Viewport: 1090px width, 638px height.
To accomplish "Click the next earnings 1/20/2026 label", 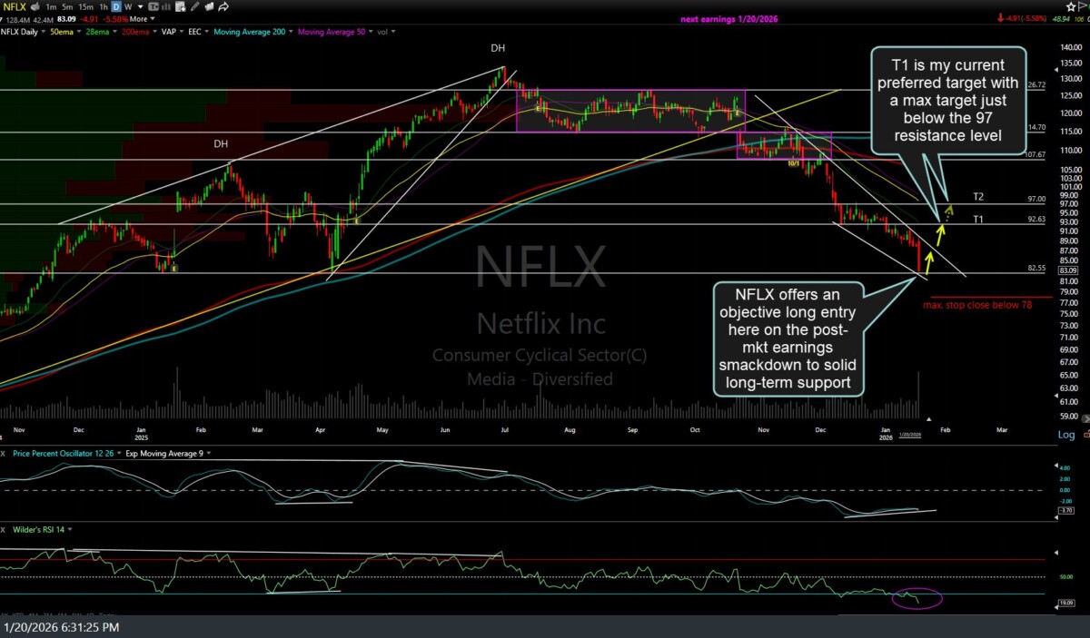I will pyautogui.click(x=728, y=19).
